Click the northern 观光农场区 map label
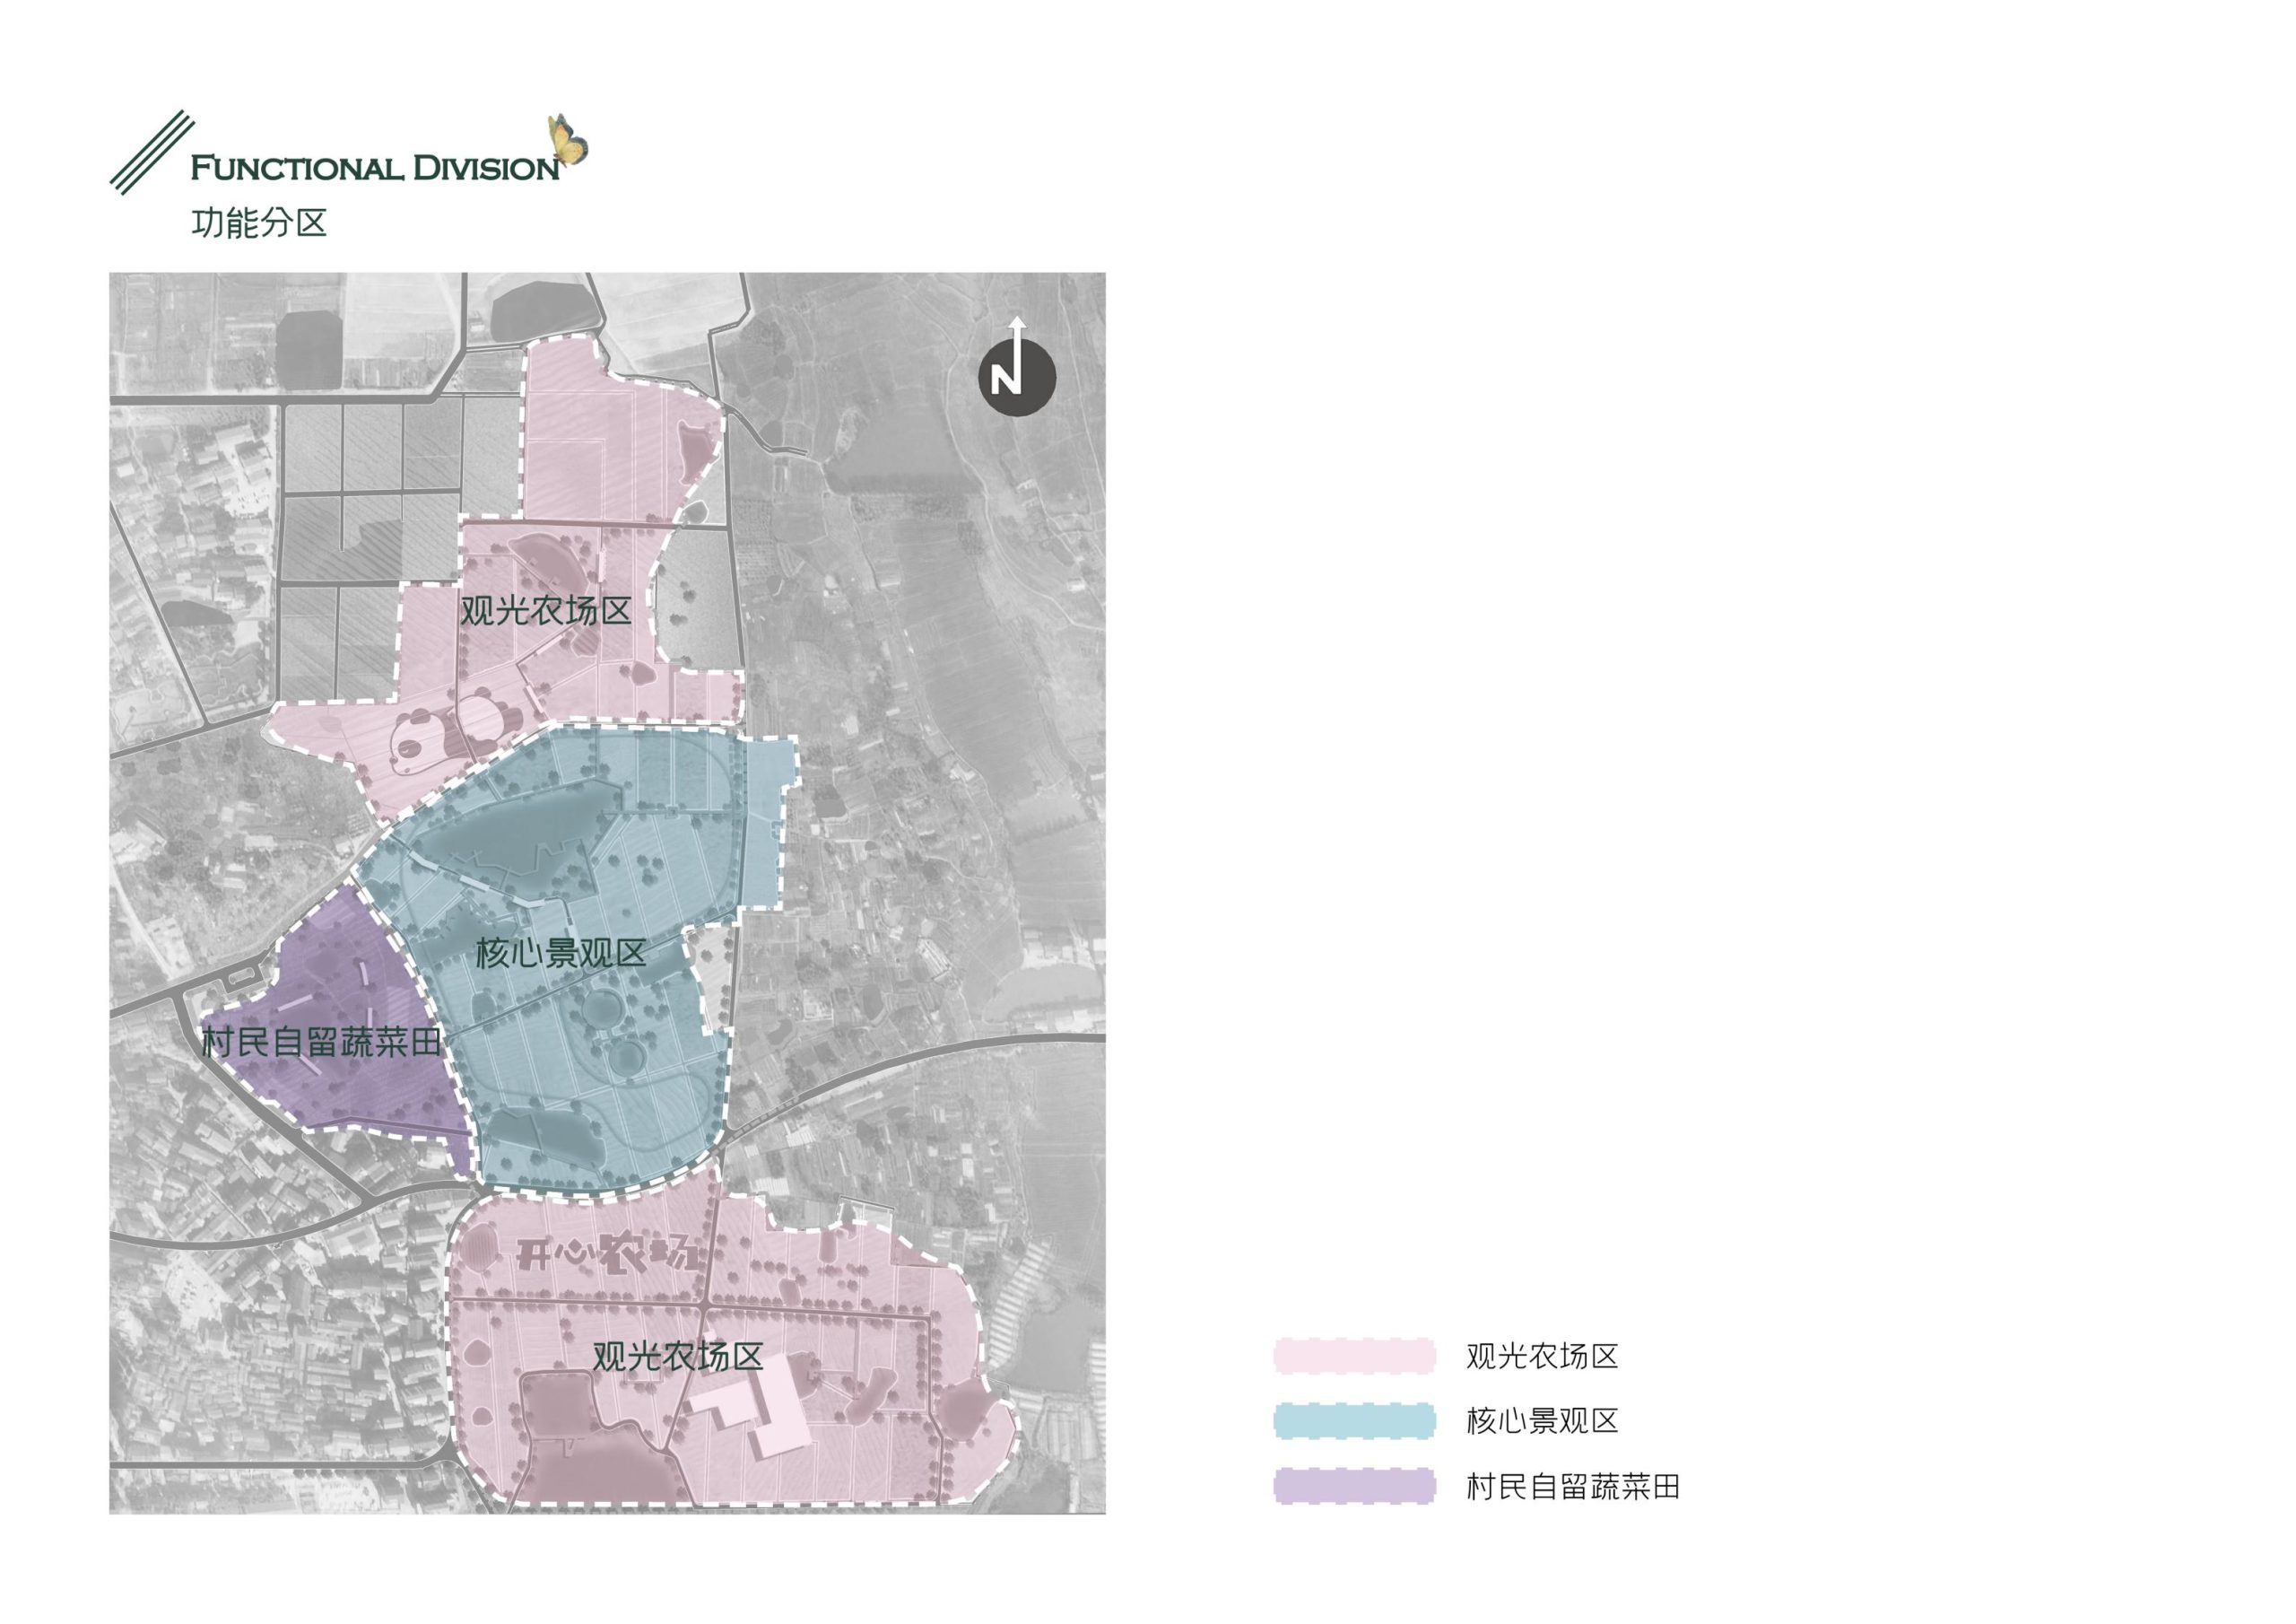 point(546,610)
